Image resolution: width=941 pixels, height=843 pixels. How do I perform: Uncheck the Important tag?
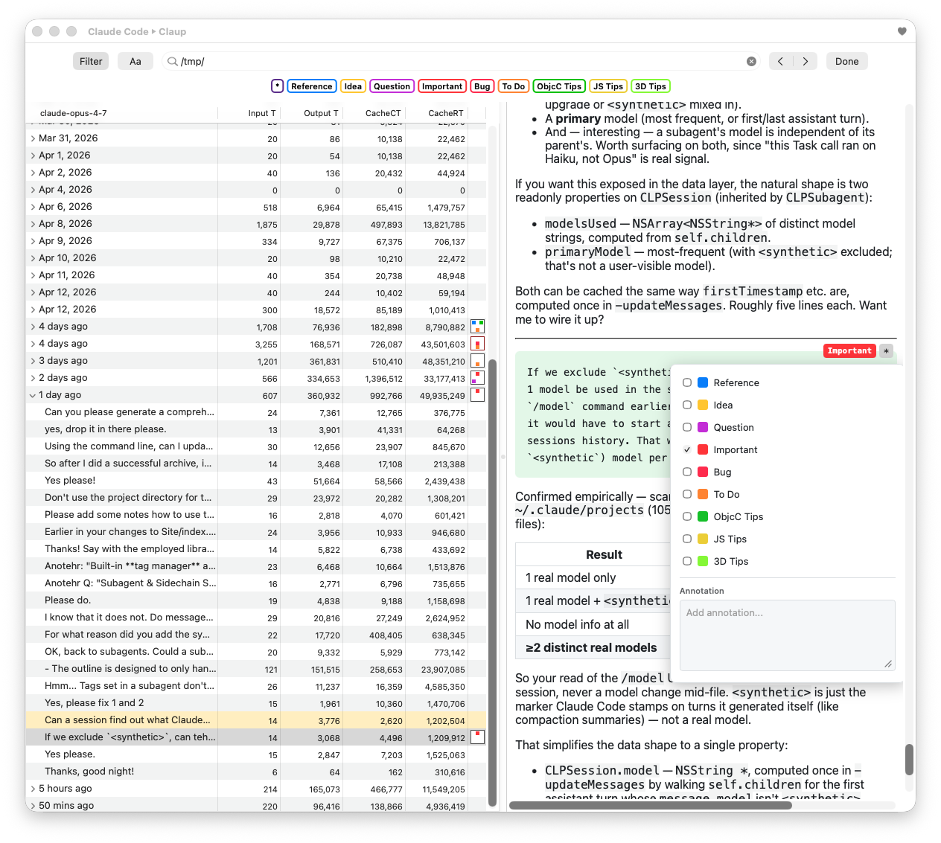coord(687,449)
